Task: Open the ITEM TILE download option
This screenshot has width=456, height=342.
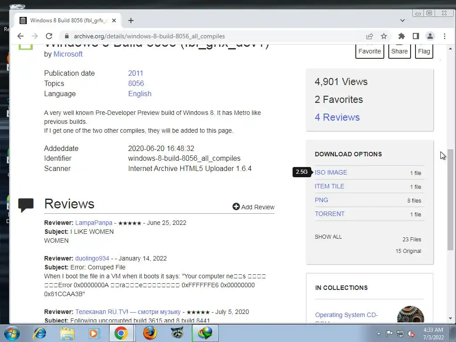Action: [330, 186]
